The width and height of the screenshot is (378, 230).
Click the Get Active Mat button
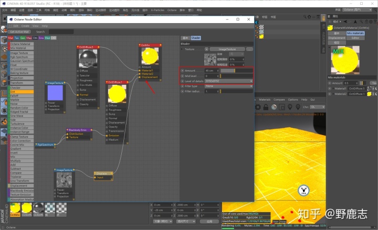coord(19,32)
